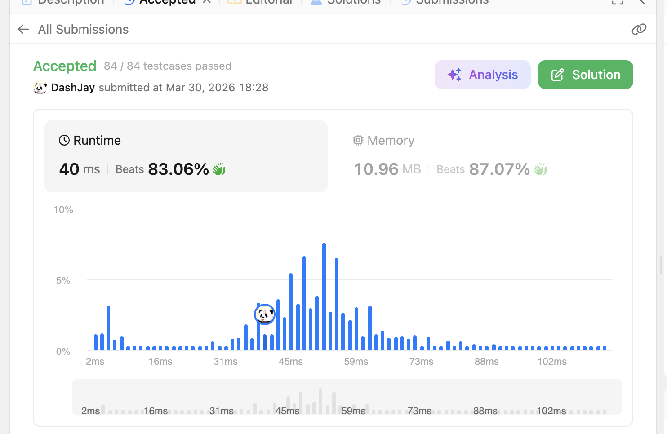Open the DashJay username link

[x=73, y=88]
